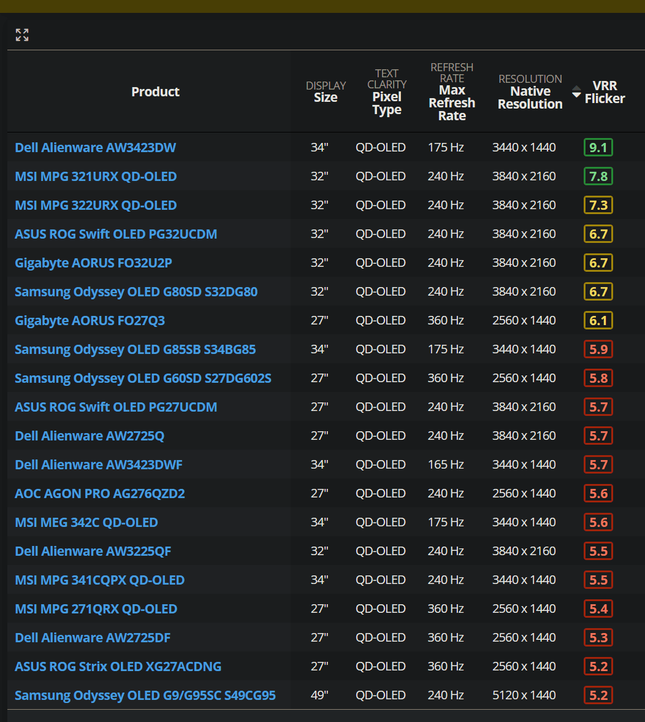Open Samsung Odyssey OLED G85SB S34BG85 link

pyautogui.click(x=135, y=350)
